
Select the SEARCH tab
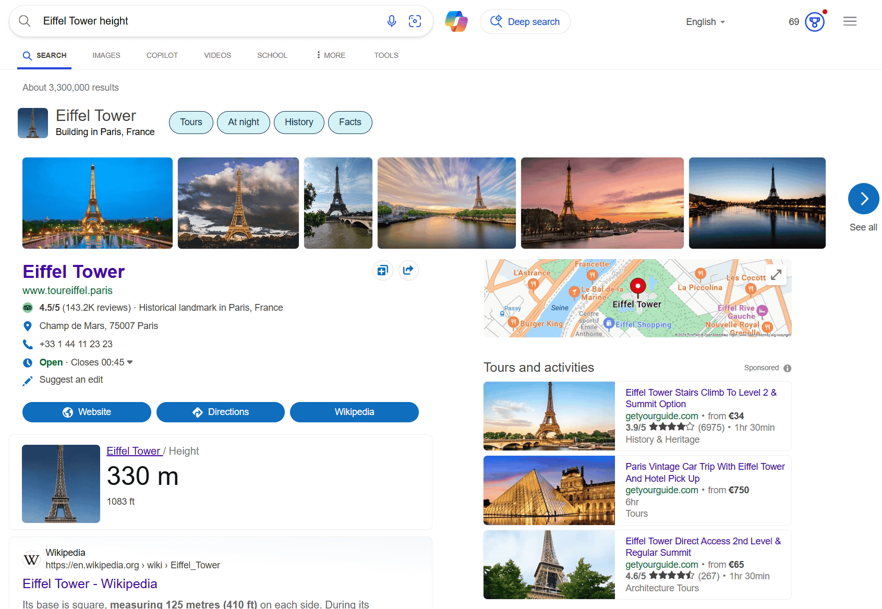pos(45,55)
